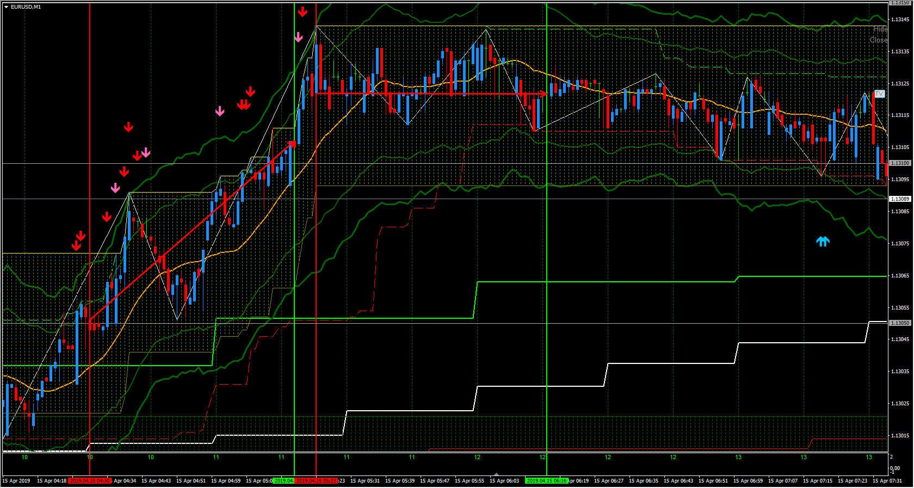Click the 1.13150 price box at top
This screenshot has width=914, height=488.
tap(900, 3)
